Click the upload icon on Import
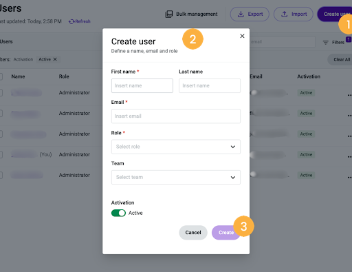Viewport: 352px width, 272px height. [x=284, y=14]
